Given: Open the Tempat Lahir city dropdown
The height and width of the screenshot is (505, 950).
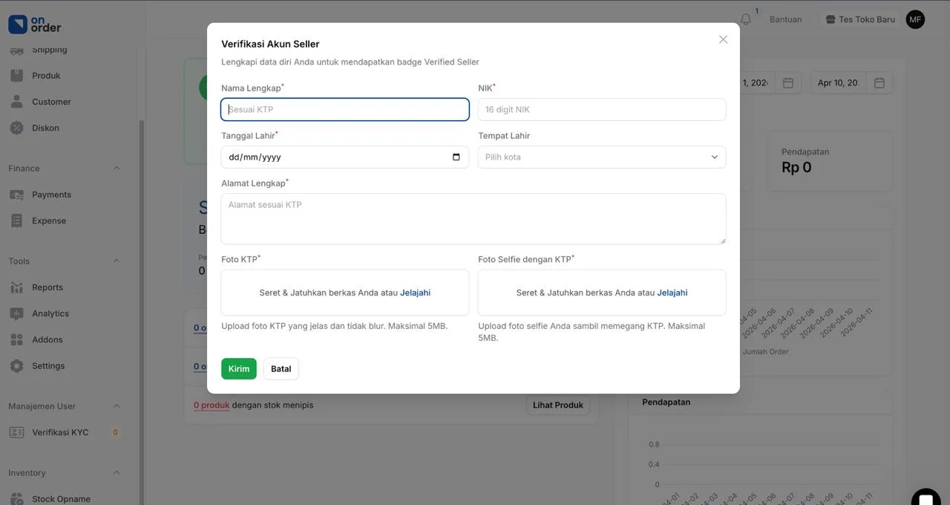Looking at the screenshot, I should point(602,157).
